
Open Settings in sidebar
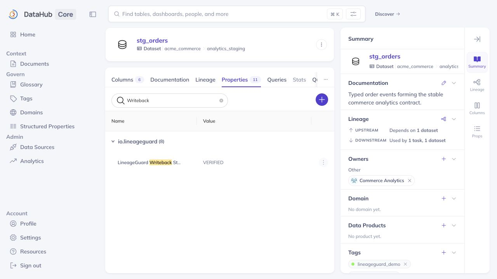30,238
